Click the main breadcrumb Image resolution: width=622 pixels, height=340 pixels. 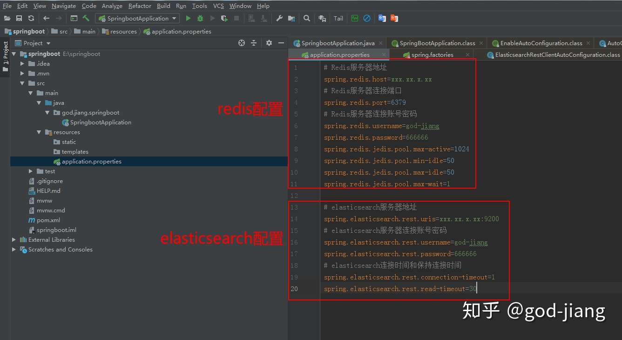click(x=85, y=32)
